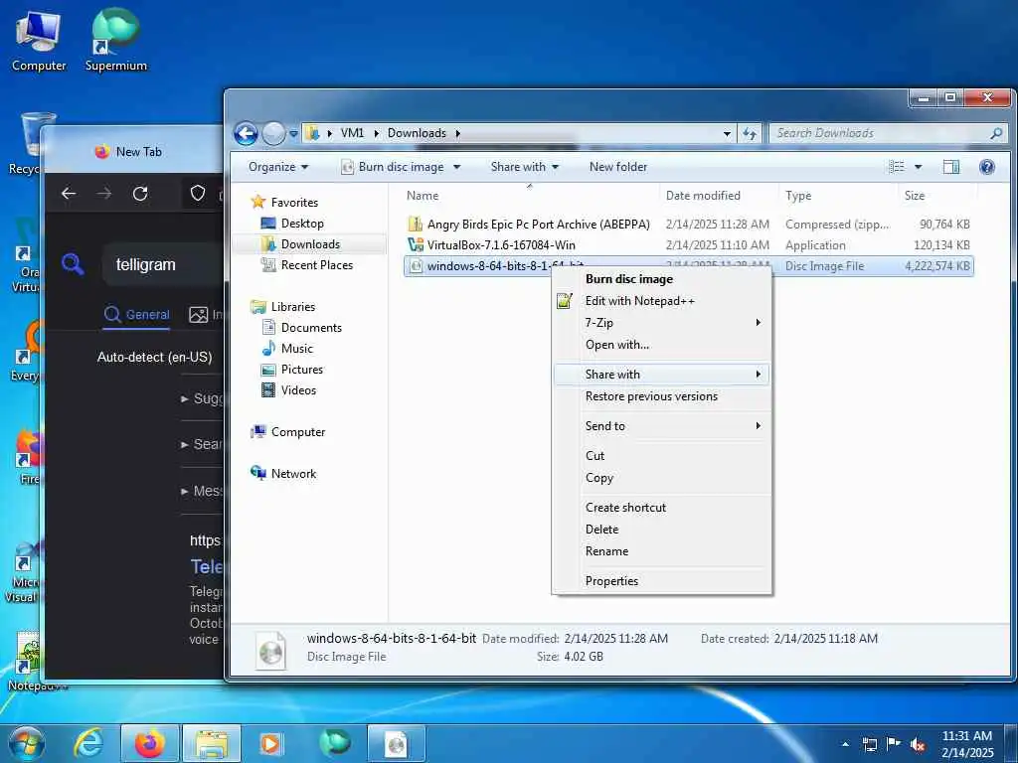Open the Explorer Help icon
This screenshot has height=763, width=1018.
987,167
